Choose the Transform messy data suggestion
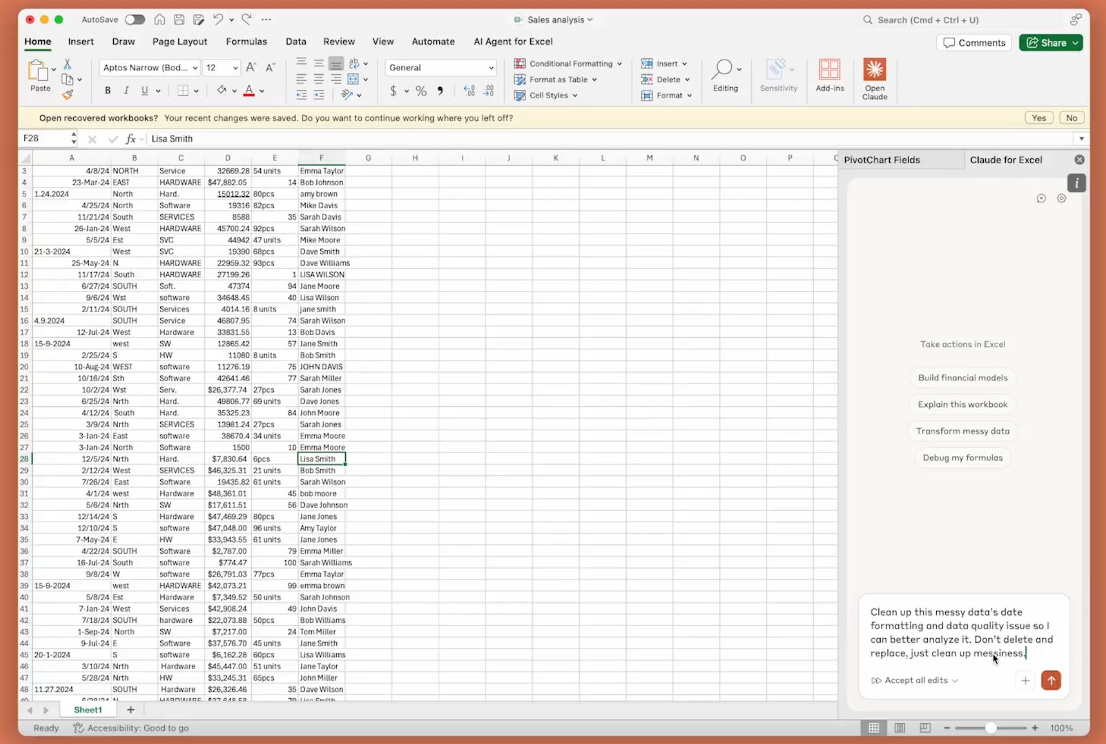The height and width of the screenshot is (744, 1106). [x=962, y=431]
